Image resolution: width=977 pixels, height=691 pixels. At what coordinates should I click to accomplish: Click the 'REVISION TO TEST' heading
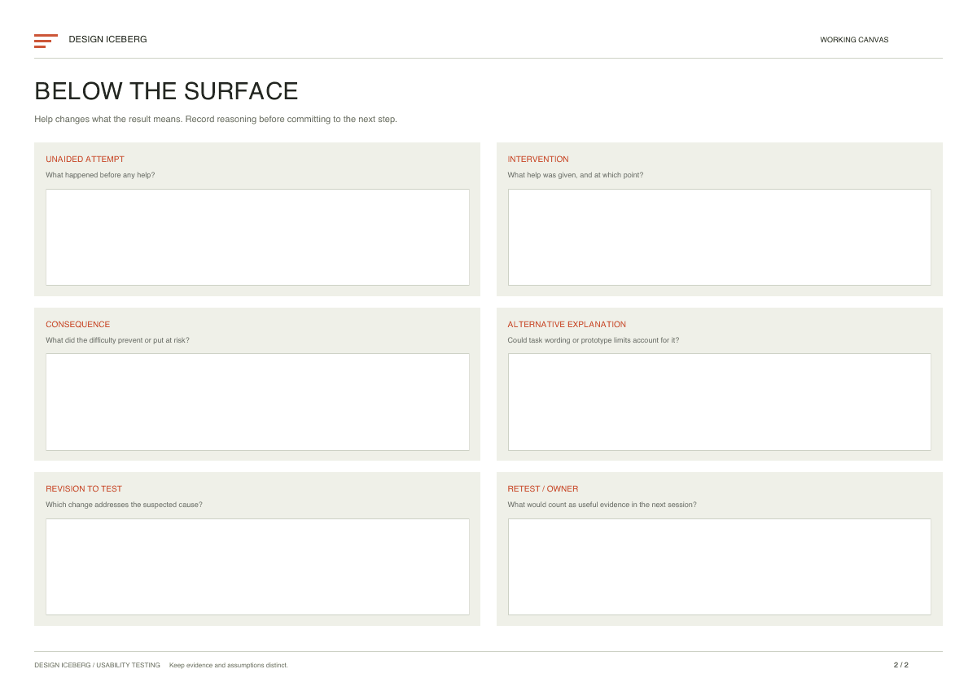click(x=84, y=489)
